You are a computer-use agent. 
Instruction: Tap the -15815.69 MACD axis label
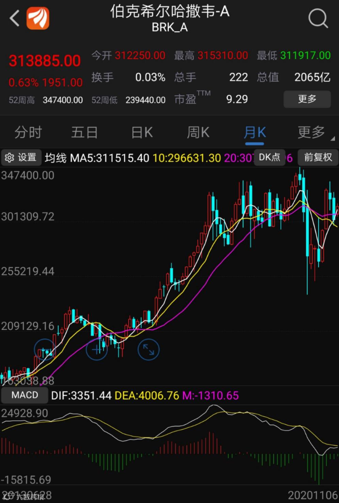click(x=26, y=480)
